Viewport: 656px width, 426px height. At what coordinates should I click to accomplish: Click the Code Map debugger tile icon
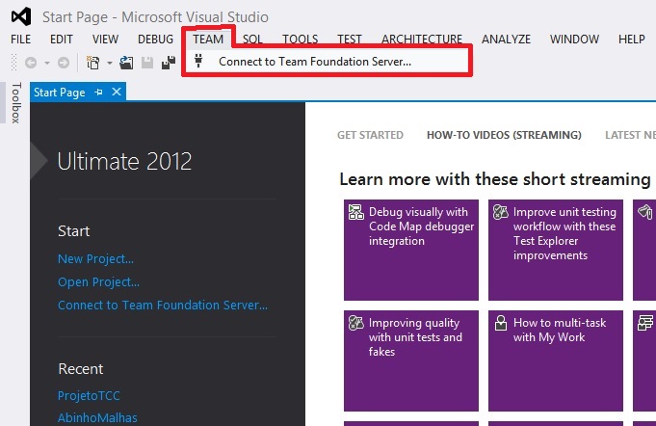[x=356, y=212]
